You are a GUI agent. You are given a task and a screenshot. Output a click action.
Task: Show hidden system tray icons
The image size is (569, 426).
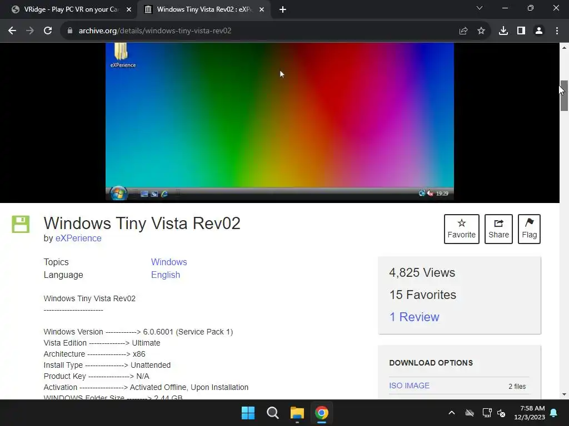[x=452, y=413]
